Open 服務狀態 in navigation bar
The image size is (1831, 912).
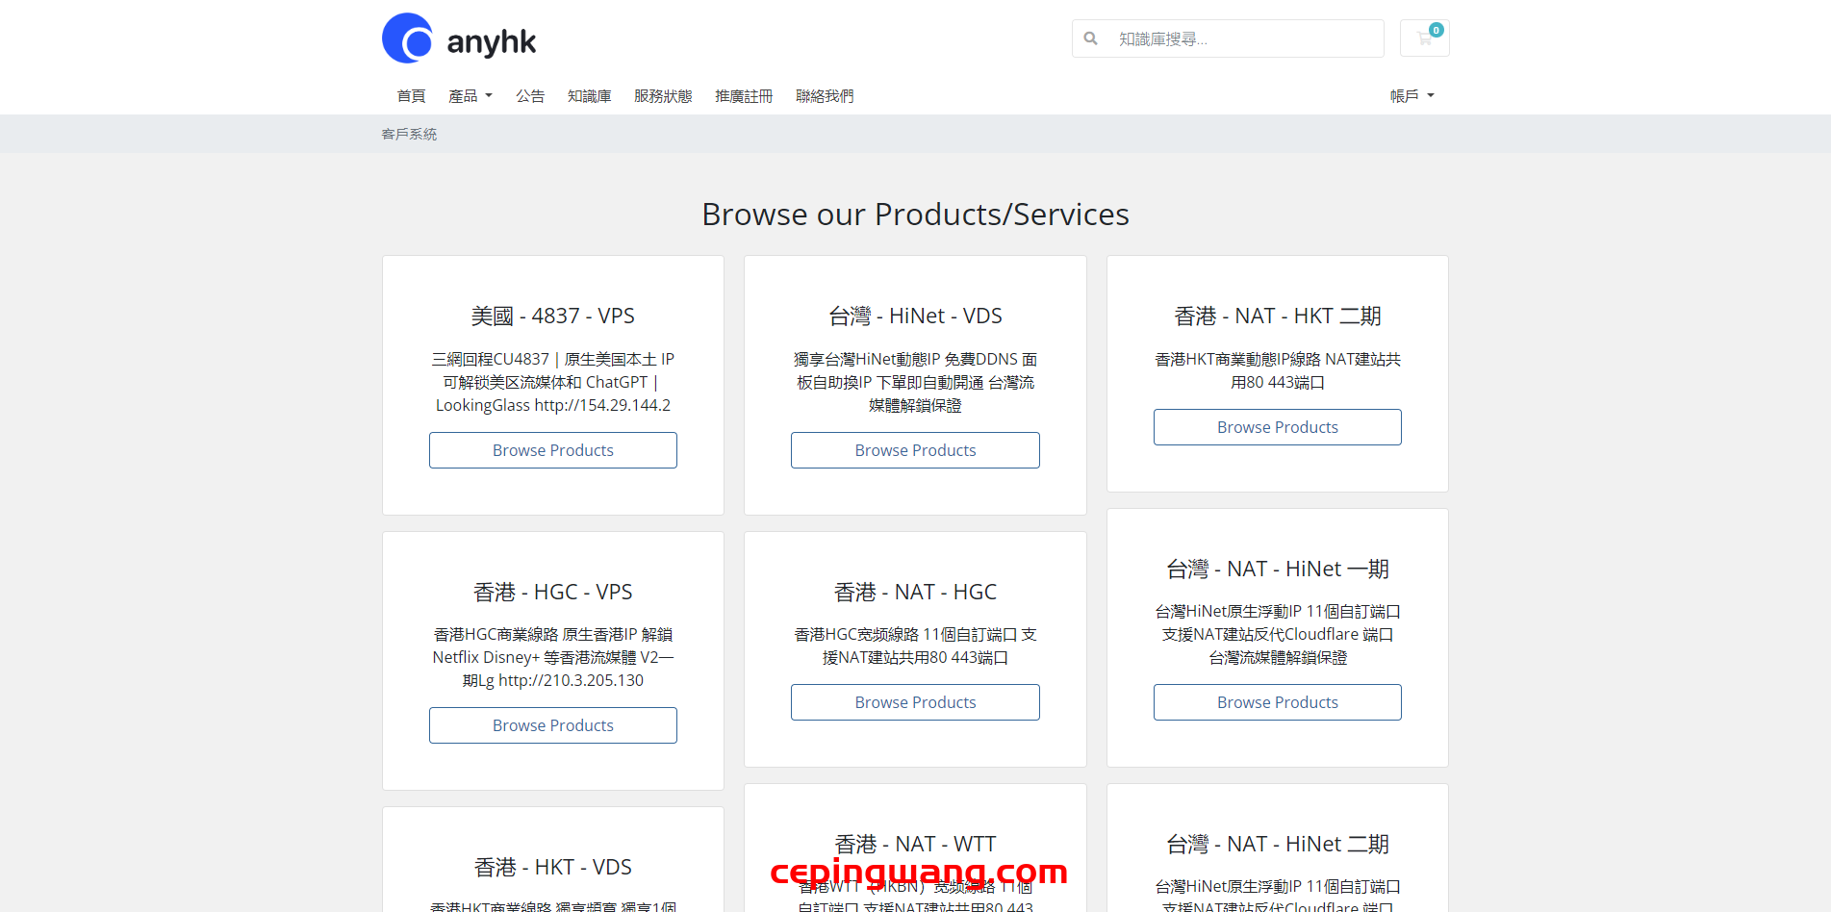(663, 96)
